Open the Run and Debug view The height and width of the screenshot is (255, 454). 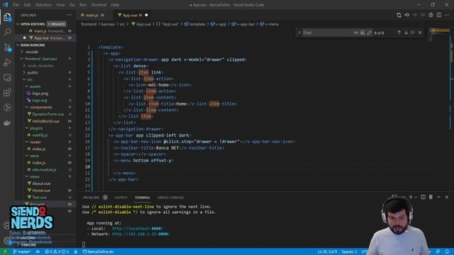pos(7,62)
